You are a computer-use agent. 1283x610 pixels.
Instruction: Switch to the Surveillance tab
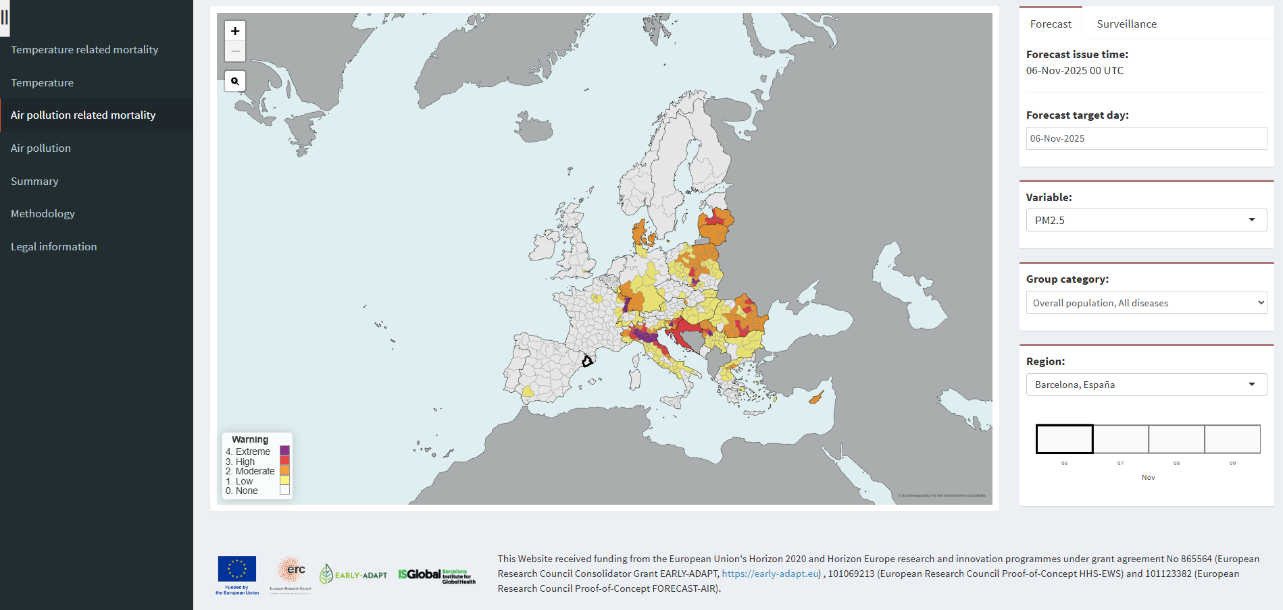point(1126,24)
